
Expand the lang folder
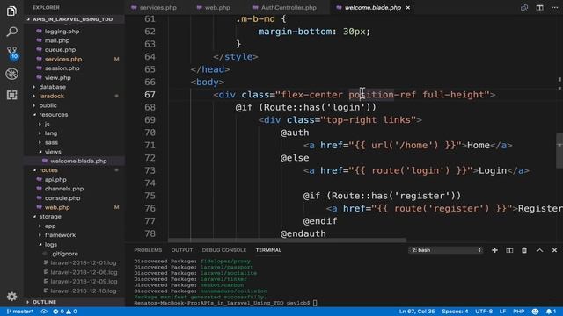51,133
